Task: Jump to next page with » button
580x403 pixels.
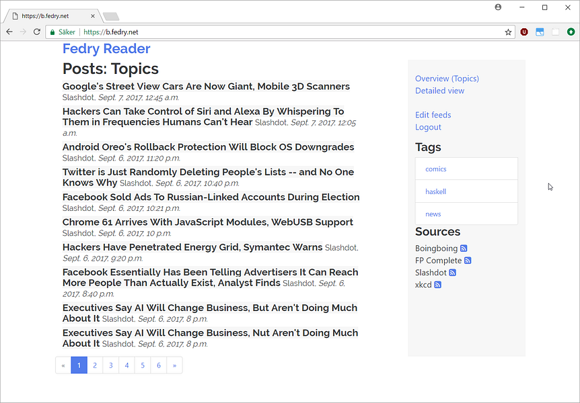Action: [x=174, y=365]
